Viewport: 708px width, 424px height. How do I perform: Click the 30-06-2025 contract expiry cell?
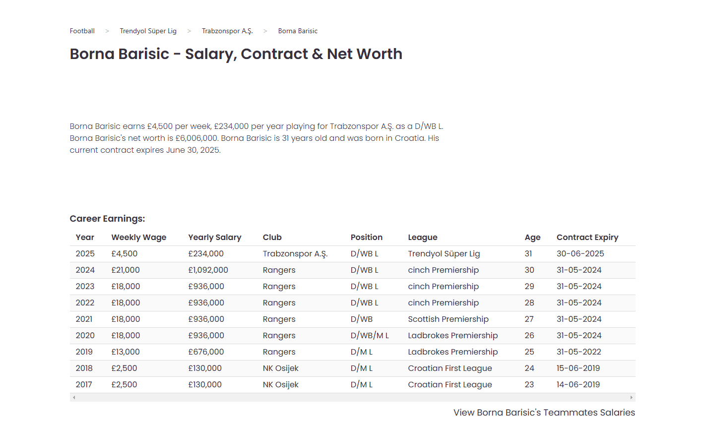tap(580, 254)
